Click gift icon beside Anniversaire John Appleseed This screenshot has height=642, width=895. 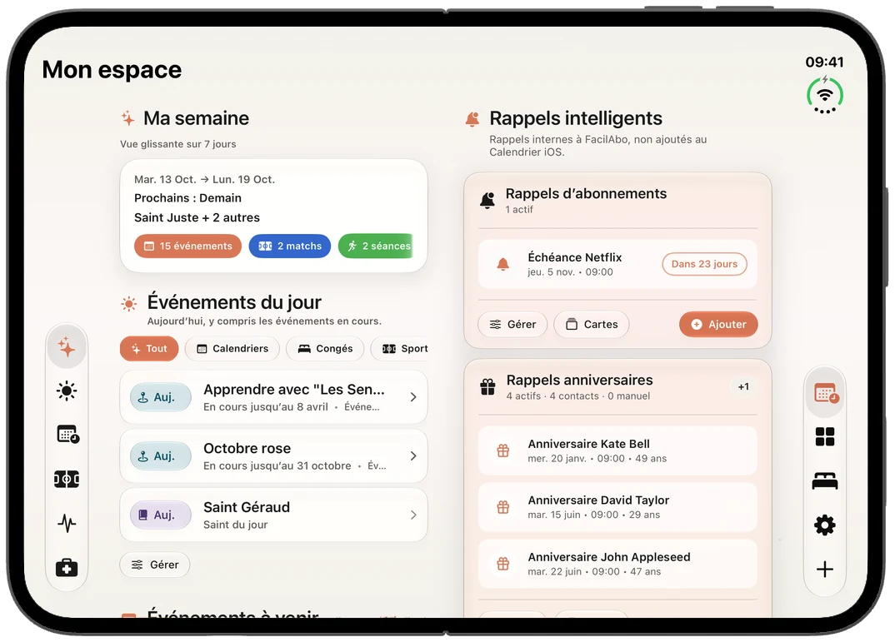502,564
